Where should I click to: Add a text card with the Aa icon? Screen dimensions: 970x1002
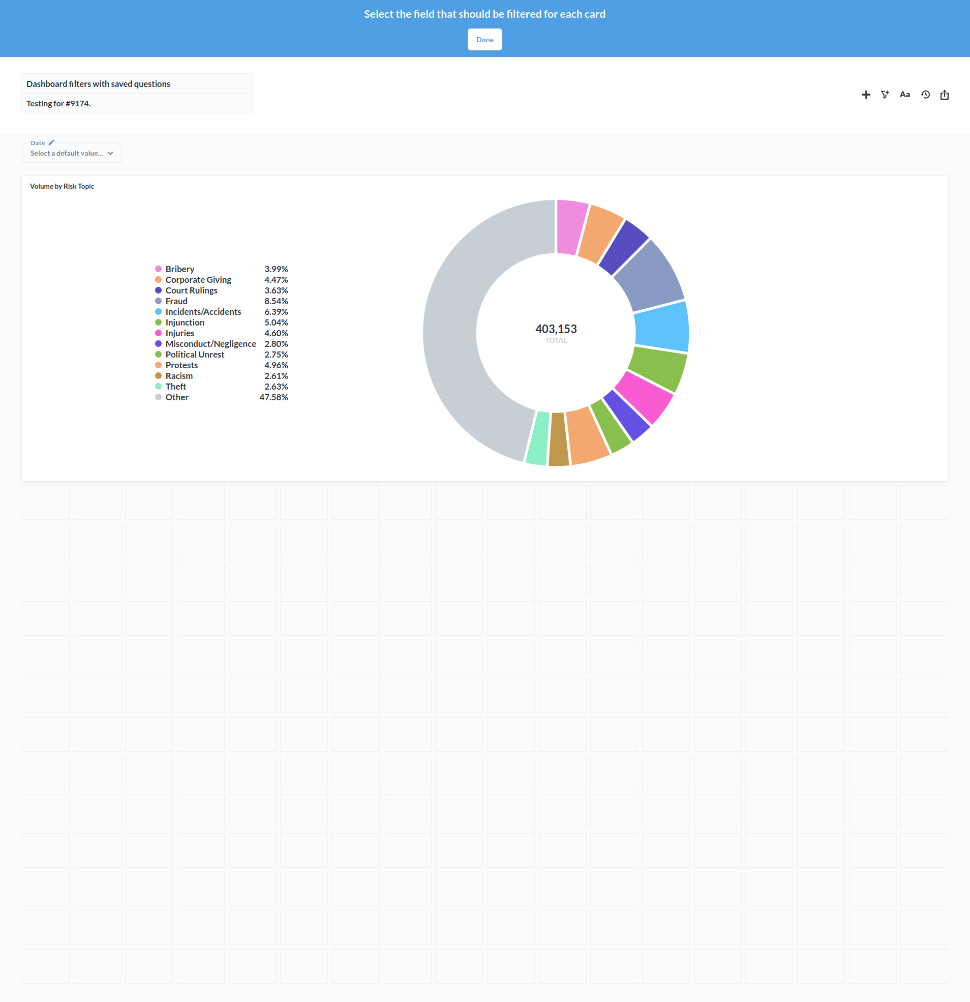point(904,95)
